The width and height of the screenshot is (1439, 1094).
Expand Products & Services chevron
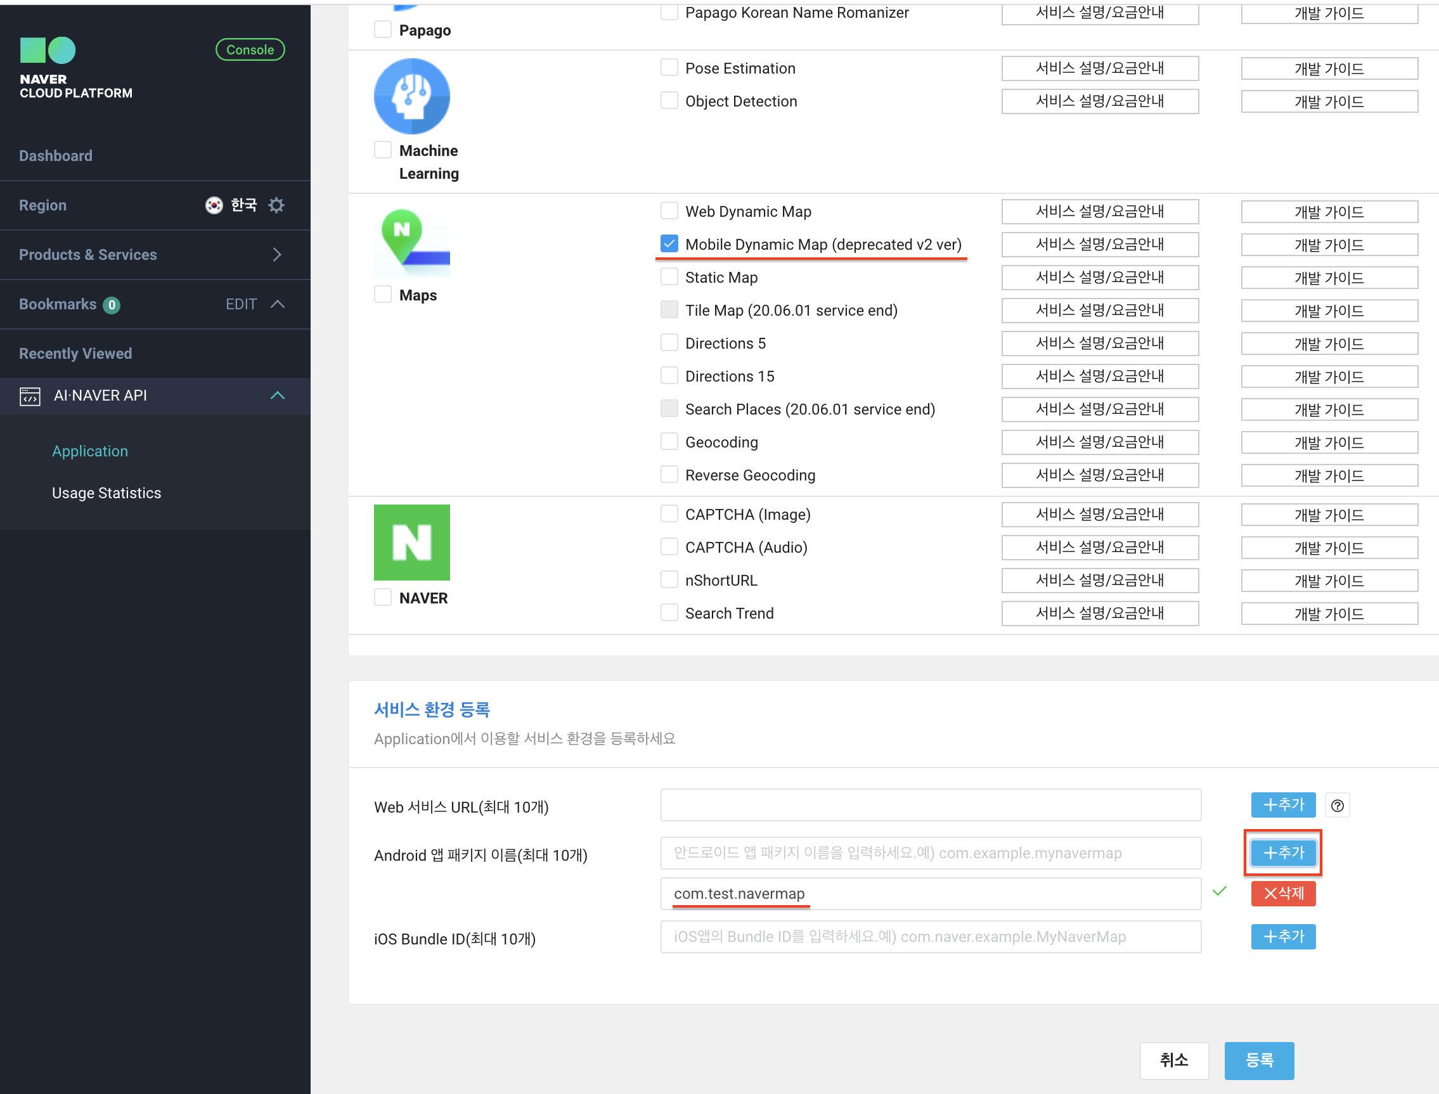tap(277, 255)
